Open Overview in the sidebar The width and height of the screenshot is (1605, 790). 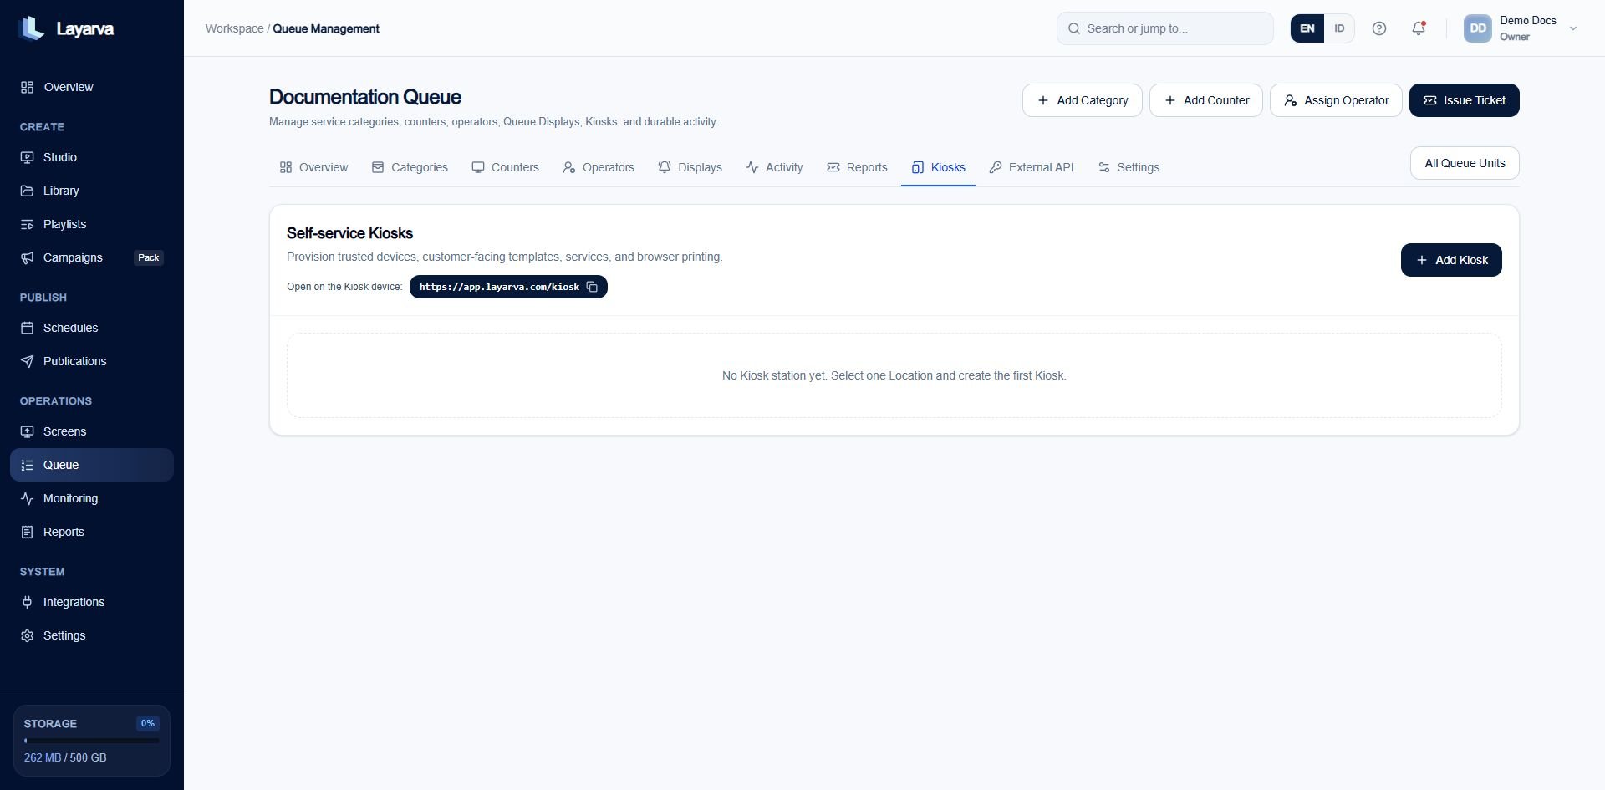pyautogui.click(x=92, y=87)
